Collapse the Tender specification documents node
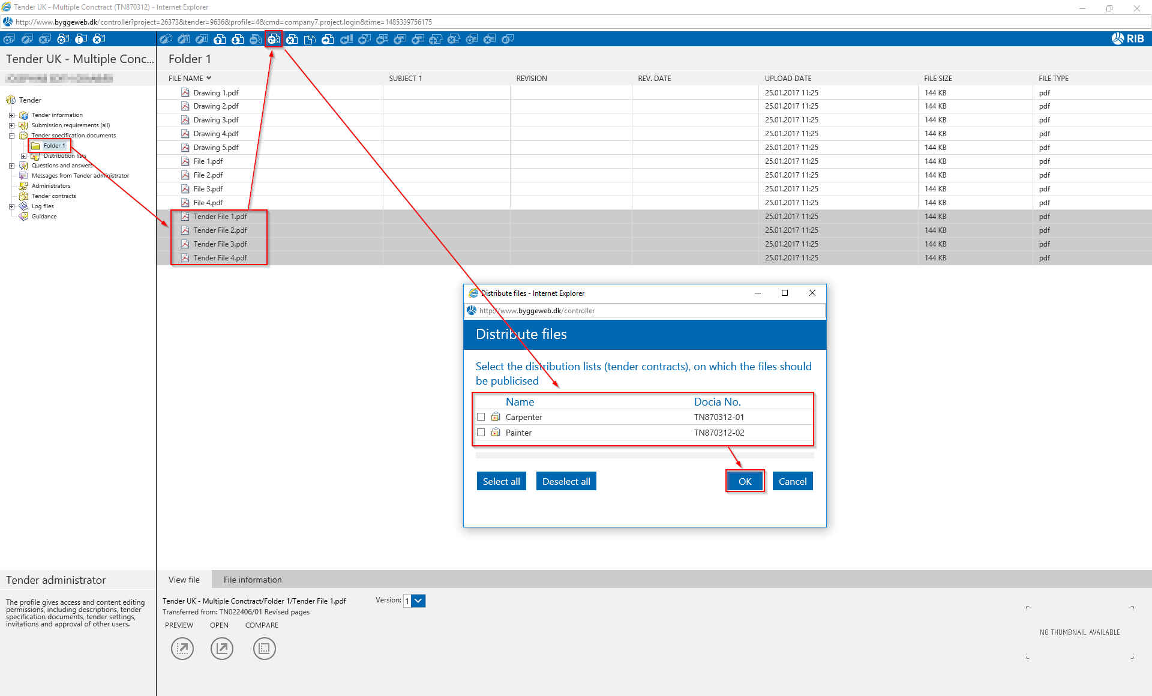1152x696 pixels. (x=11, y=136)
